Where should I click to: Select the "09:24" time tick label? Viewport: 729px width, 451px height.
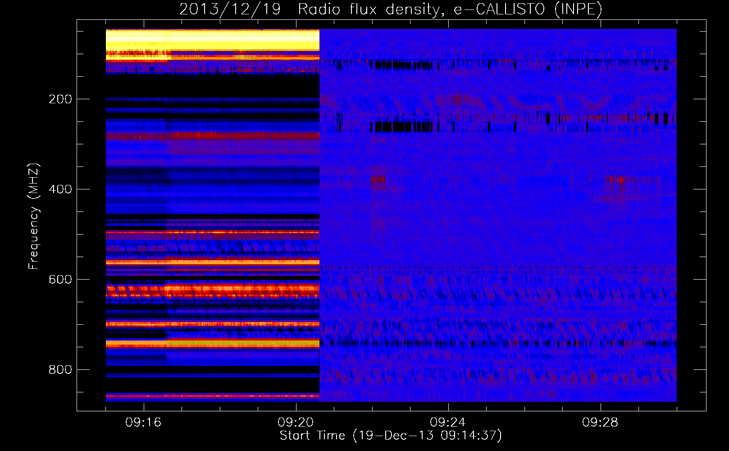coord(448,423)
